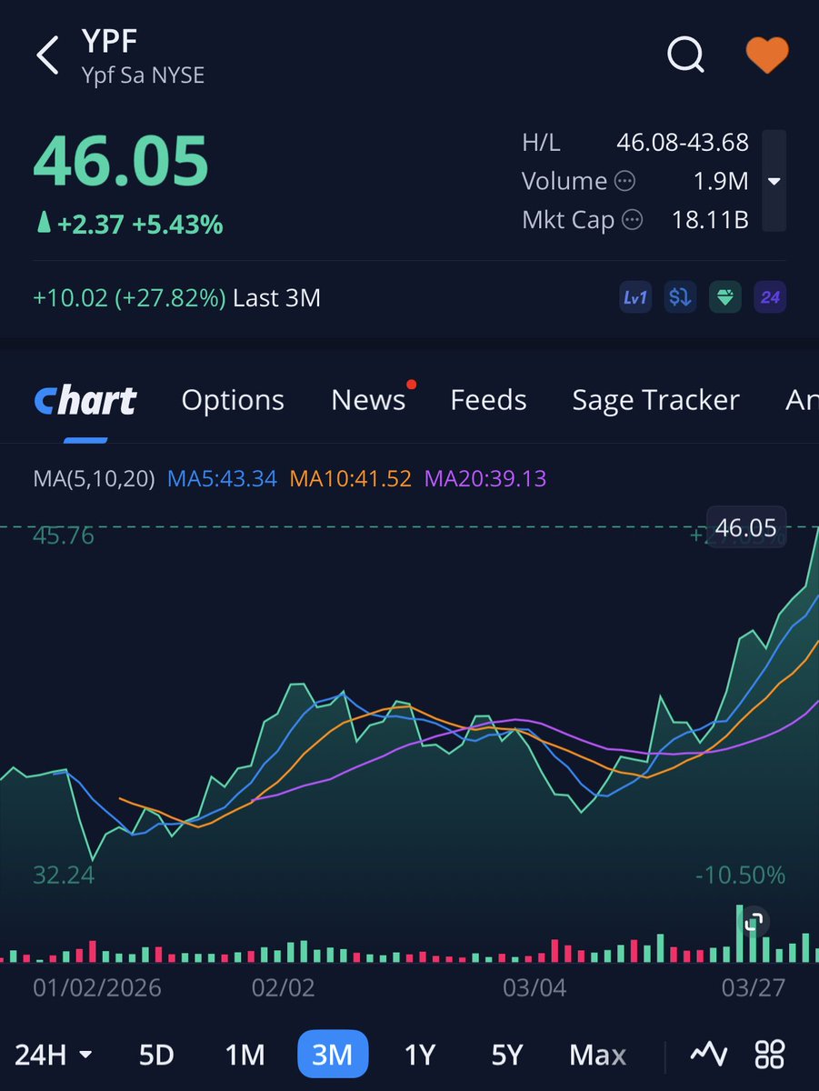Click the large 46.05 price
The image size is (819, 1091).
(x=121, y=160)
